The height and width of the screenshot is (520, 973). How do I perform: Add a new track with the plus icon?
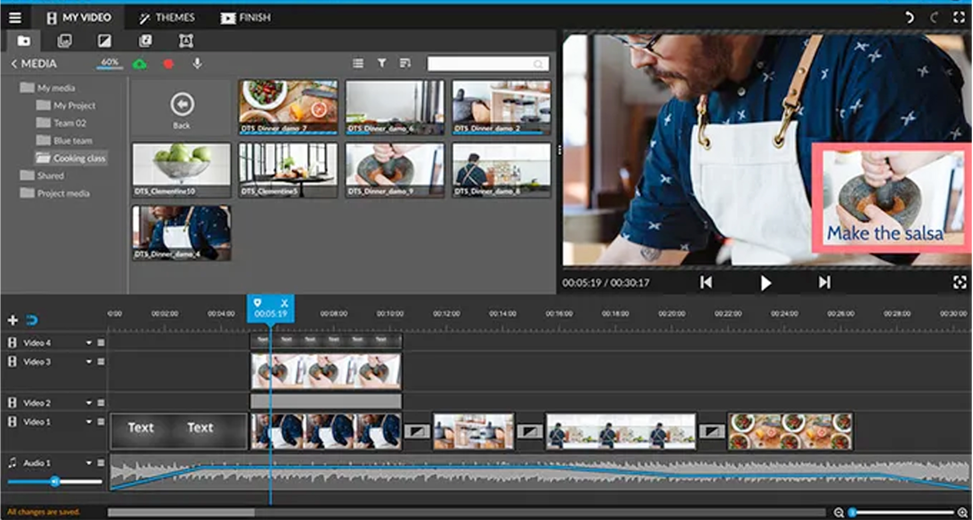(12, 320)
